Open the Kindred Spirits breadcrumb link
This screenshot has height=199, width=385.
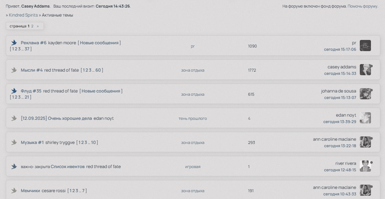23,15
